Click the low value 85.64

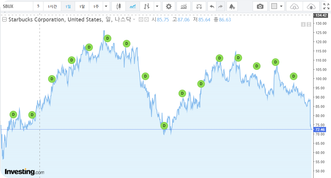(x=204, y=20)
